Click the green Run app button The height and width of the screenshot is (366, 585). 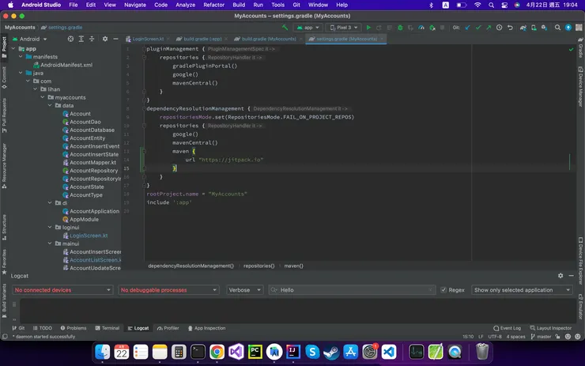368,27
